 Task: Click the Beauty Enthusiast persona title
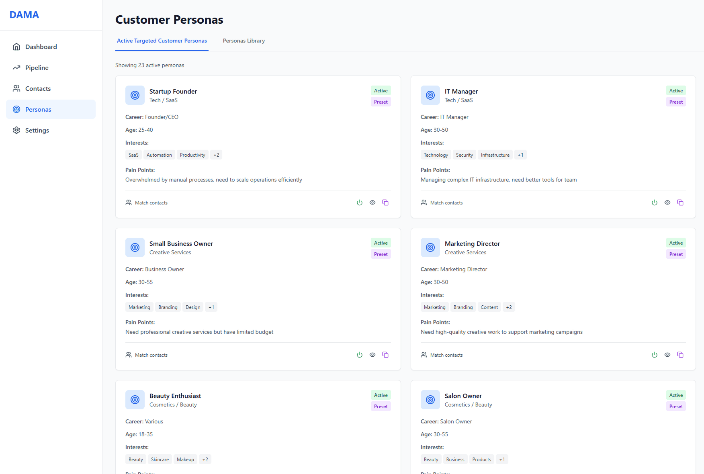[175, 396]
